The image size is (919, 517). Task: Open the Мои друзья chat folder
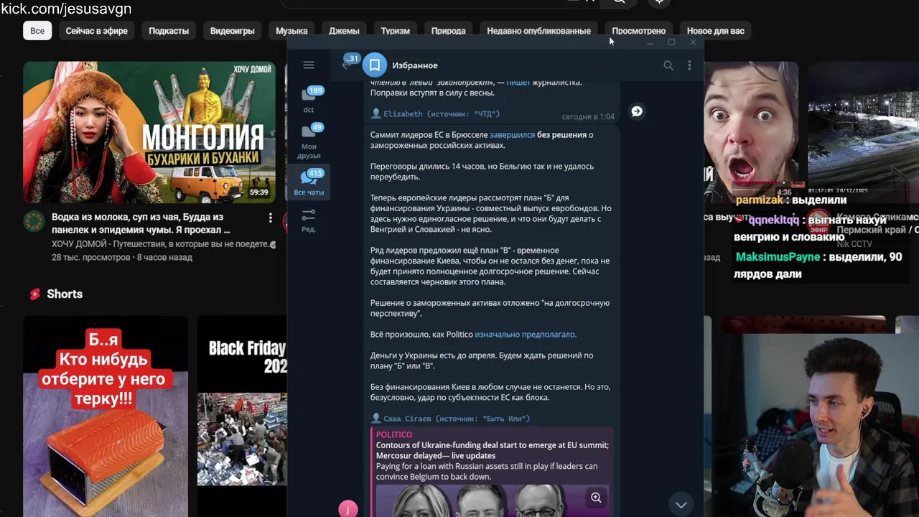click(309, 141)
